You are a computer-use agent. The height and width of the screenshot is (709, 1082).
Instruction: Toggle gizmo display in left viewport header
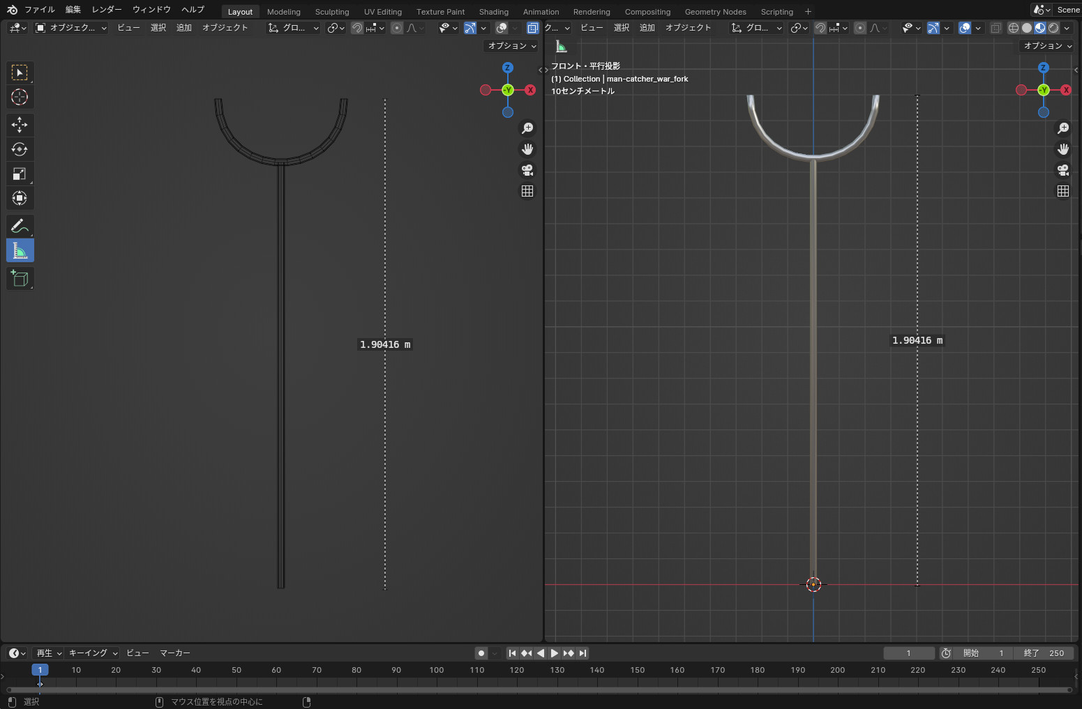point(470,28)
